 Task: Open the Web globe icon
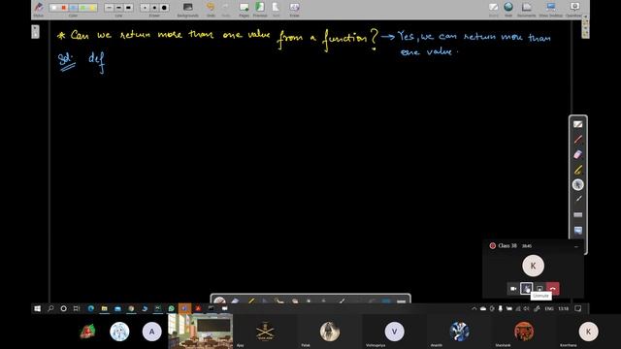pyautogui.click(x=508, y=9)
